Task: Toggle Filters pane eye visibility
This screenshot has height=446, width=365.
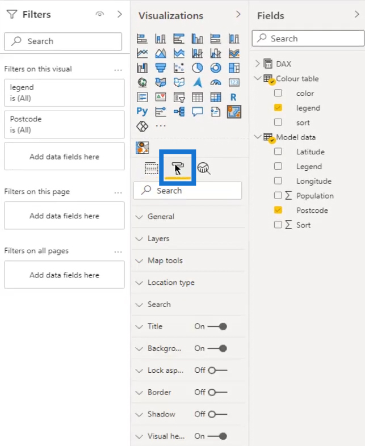Action: pos(99,14)
